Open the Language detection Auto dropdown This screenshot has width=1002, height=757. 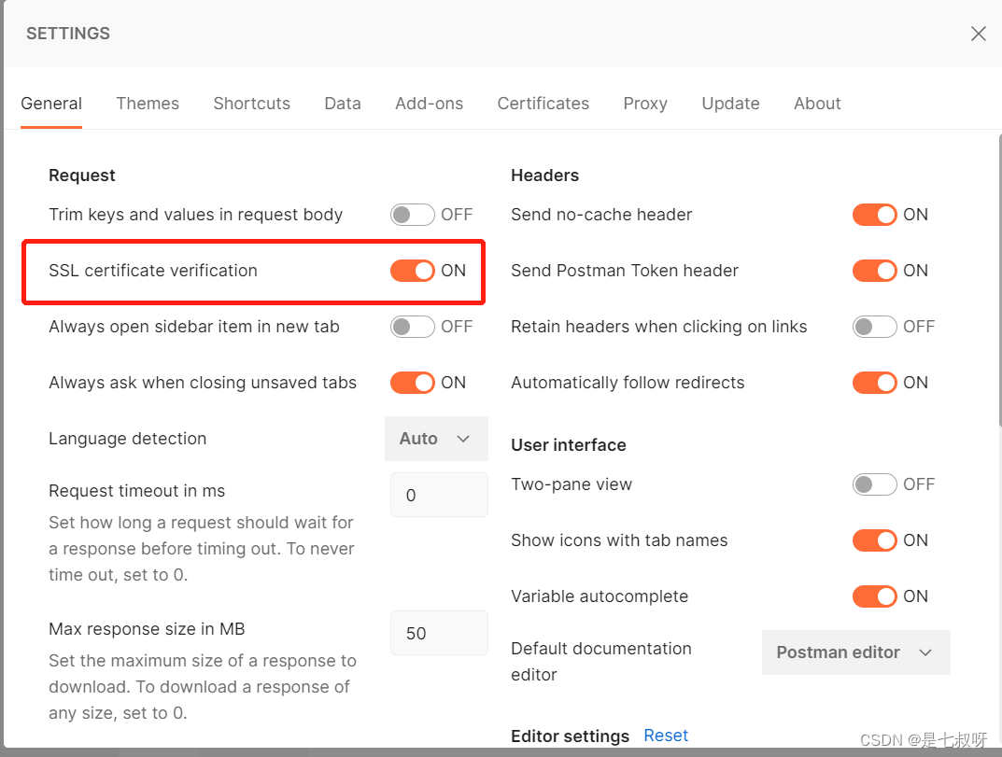click(x=436, y=439)
